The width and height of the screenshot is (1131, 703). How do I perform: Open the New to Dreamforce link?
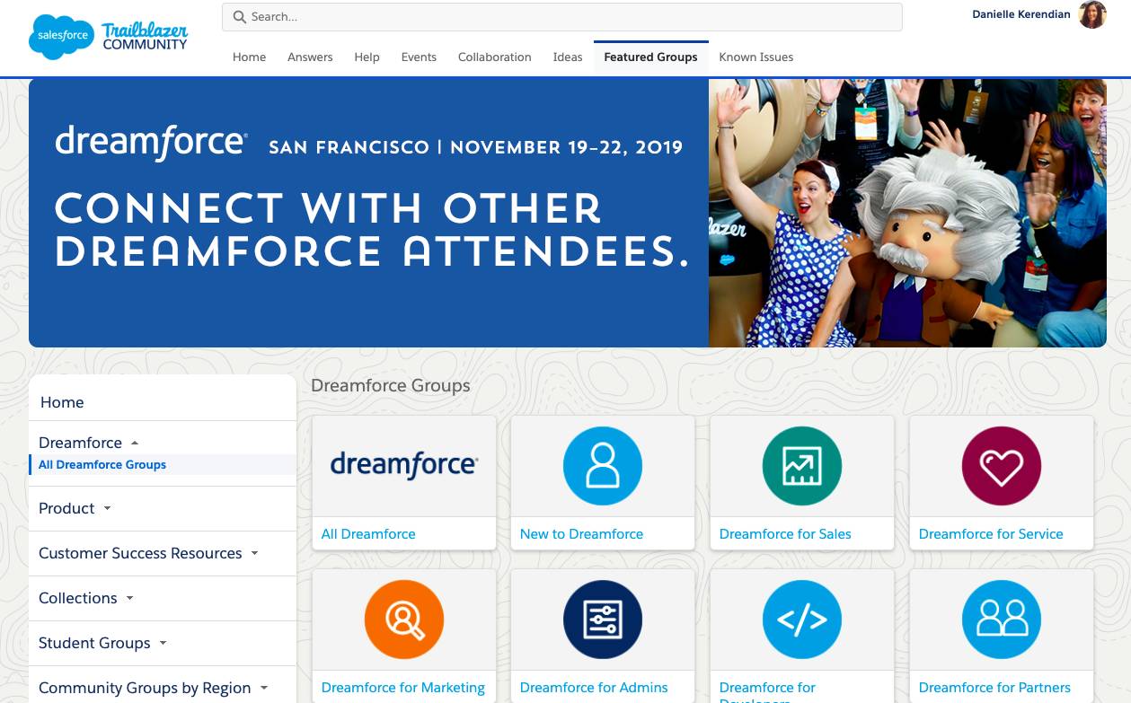pos(581,533)
